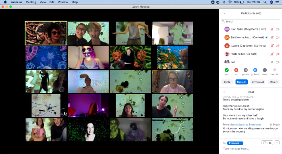Select the green sparkle black background video tile

[x=88, y=129]
